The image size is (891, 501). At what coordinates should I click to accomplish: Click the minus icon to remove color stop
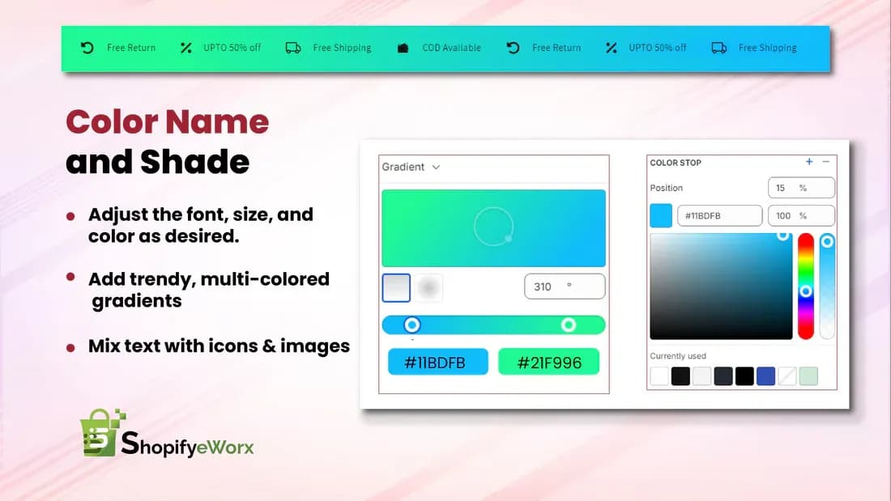pos(826,162)
